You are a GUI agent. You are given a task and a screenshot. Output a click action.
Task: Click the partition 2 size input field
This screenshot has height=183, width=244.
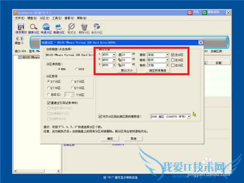coord(126,60)
